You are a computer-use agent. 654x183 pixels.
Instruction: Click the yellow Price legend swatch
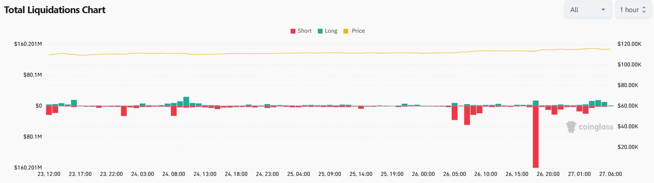[346, 31]
